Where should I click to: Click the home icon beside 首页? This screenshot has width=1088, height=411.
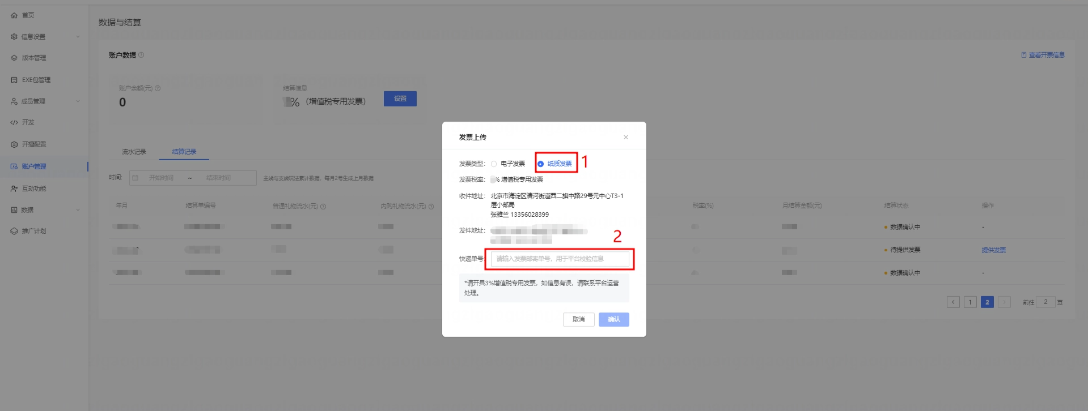click(x=14, y=15)
